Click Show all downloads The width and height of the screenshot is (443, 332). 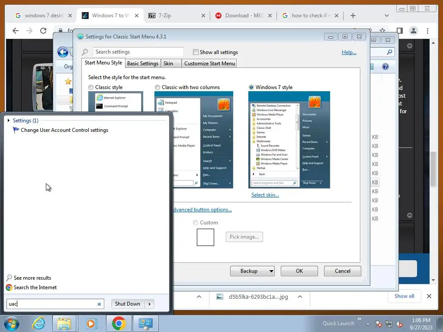coord(404,296)
